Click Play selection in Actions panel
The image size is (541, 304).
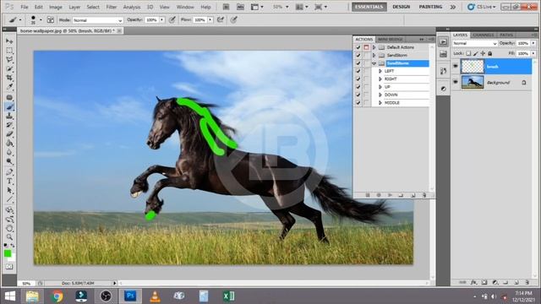click(390, 195)
